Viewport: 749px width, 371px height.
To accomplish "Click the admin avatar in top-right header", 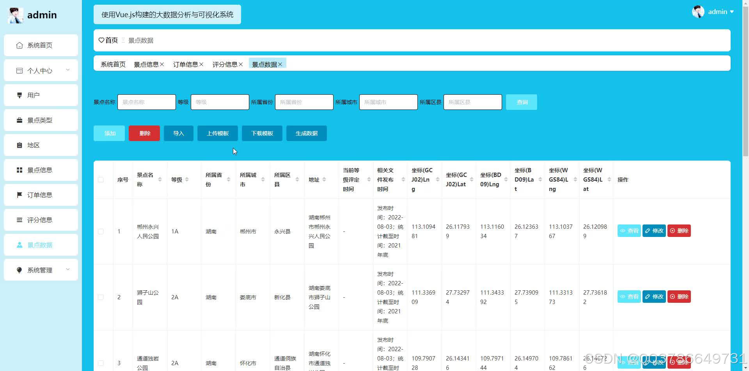I will pos(698,12).
